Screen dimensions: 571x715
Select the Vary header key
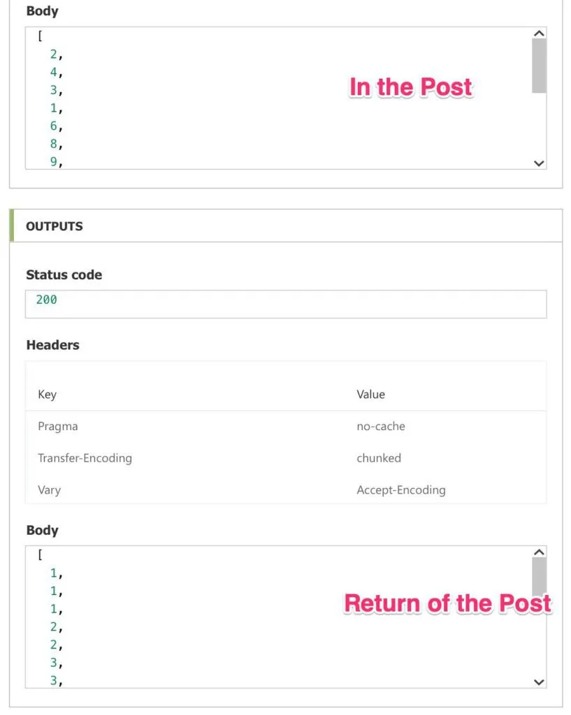pos(49,490)
